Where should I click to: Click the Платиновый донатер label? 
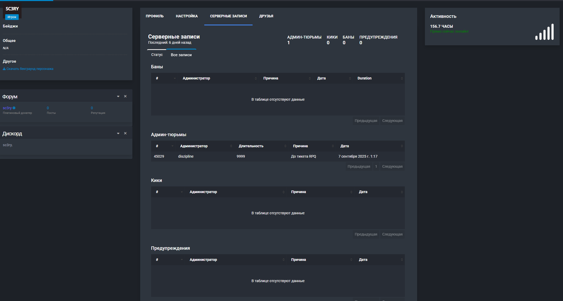[x=17, y=113]
